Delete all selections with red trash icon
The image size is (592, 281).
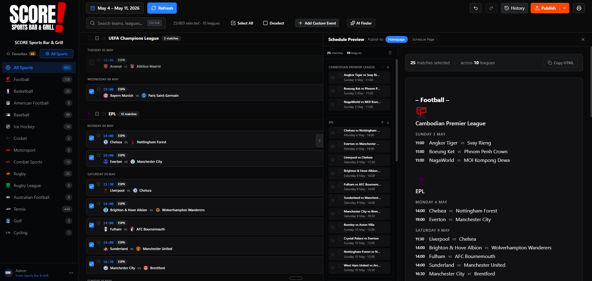[390, 53]
